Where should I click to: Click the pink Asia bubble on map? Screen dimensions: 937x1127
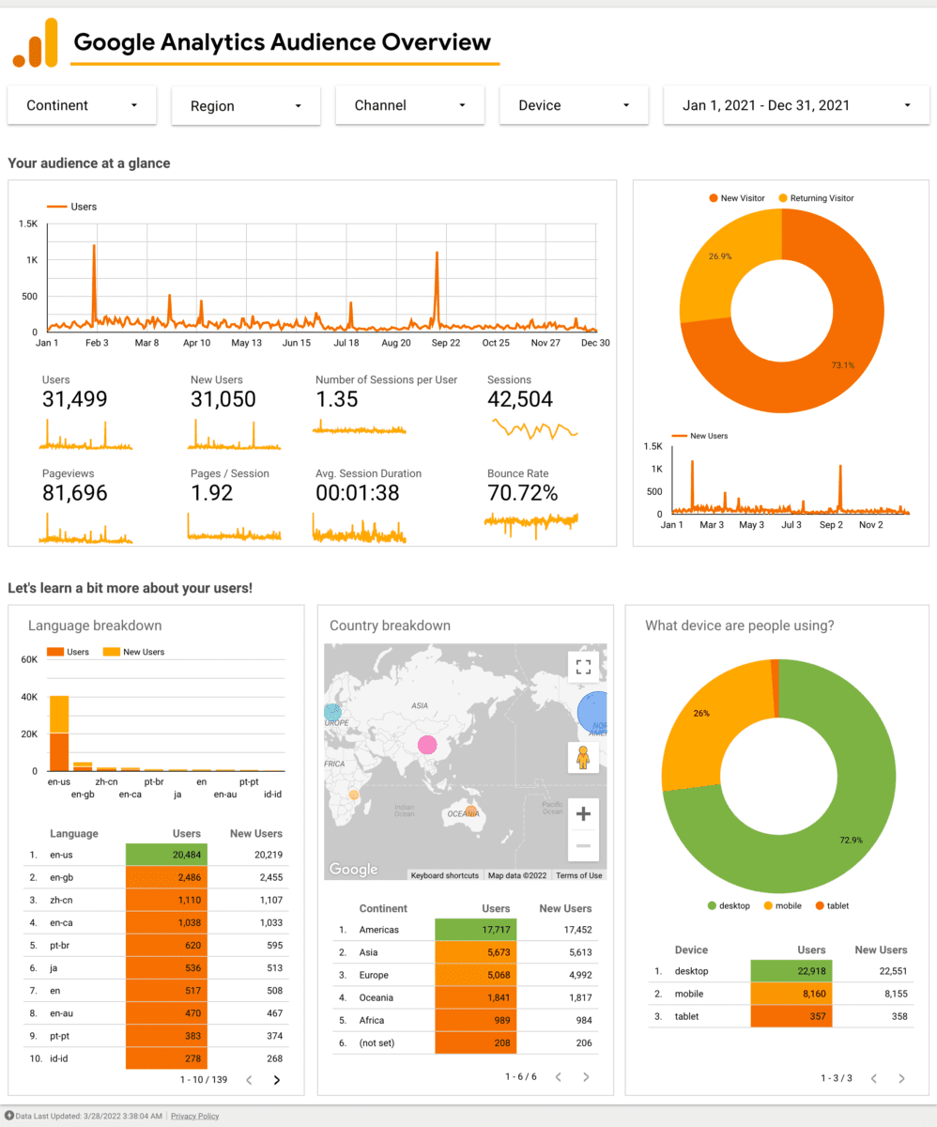(x=427, y=746)
